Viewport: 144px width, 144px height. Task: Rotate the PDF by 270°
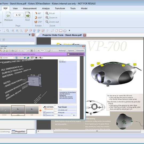point(38,22)
